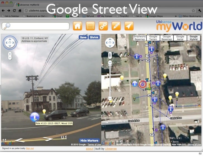Click Hide Markers in Street View
Viewport: 203px width, 156px height.
(89, 140)
